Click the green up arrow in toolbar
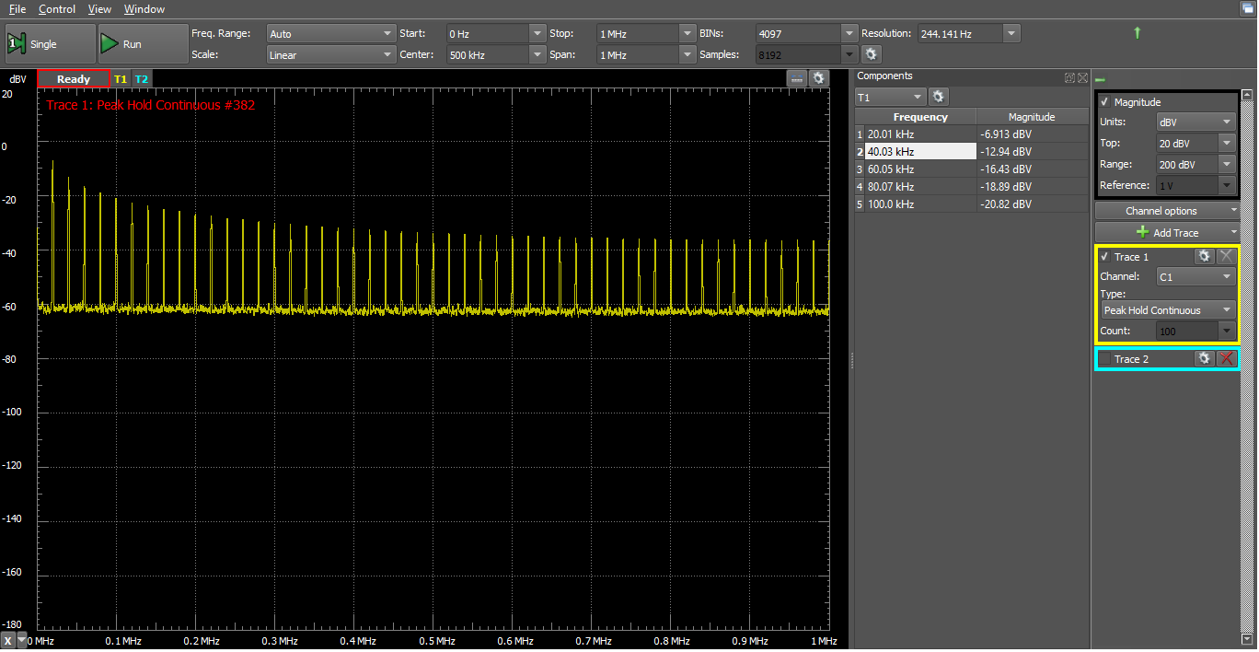This screenshot has width=1259, height=652. (x=1138, y=31)
